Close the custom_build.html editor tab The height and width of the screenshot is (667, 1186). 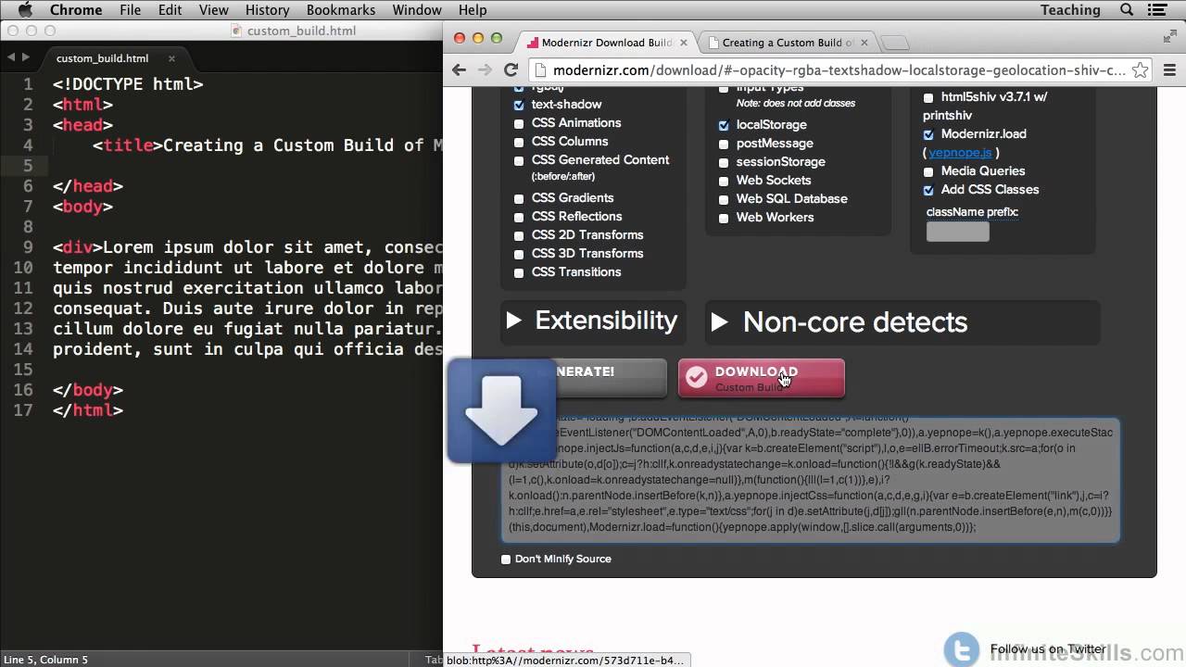click(x=171, y=58)
